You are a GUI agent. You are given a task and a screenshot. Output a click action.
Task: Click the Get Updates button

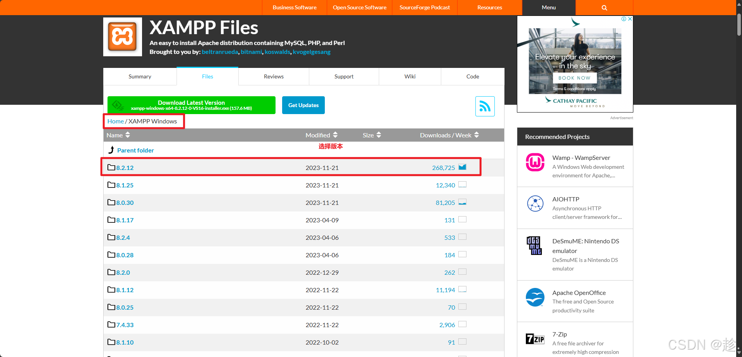(303, 105)
